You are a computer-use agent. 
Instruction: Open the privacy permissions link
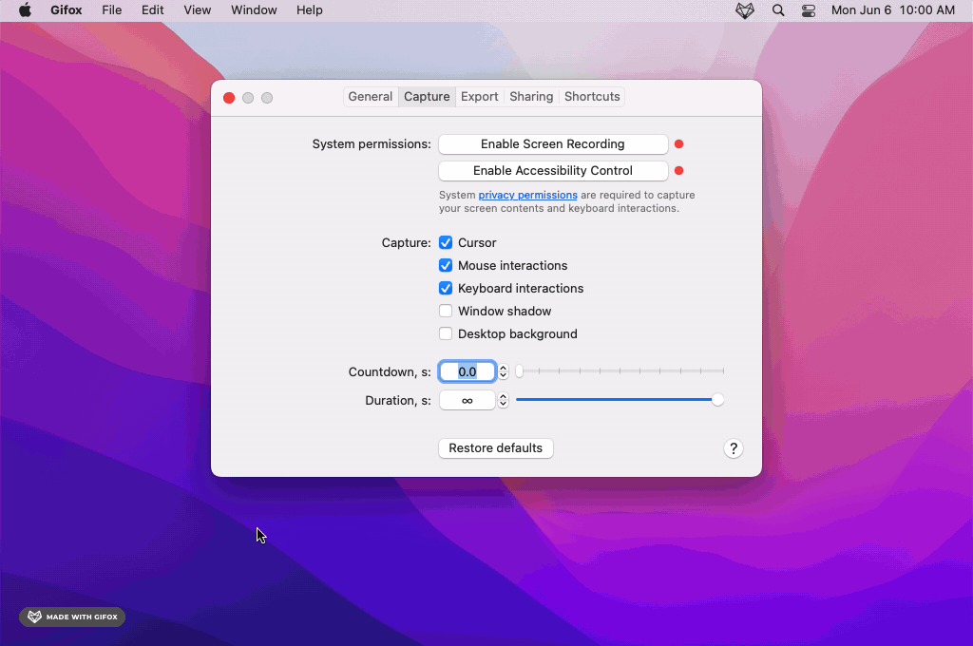527,195
